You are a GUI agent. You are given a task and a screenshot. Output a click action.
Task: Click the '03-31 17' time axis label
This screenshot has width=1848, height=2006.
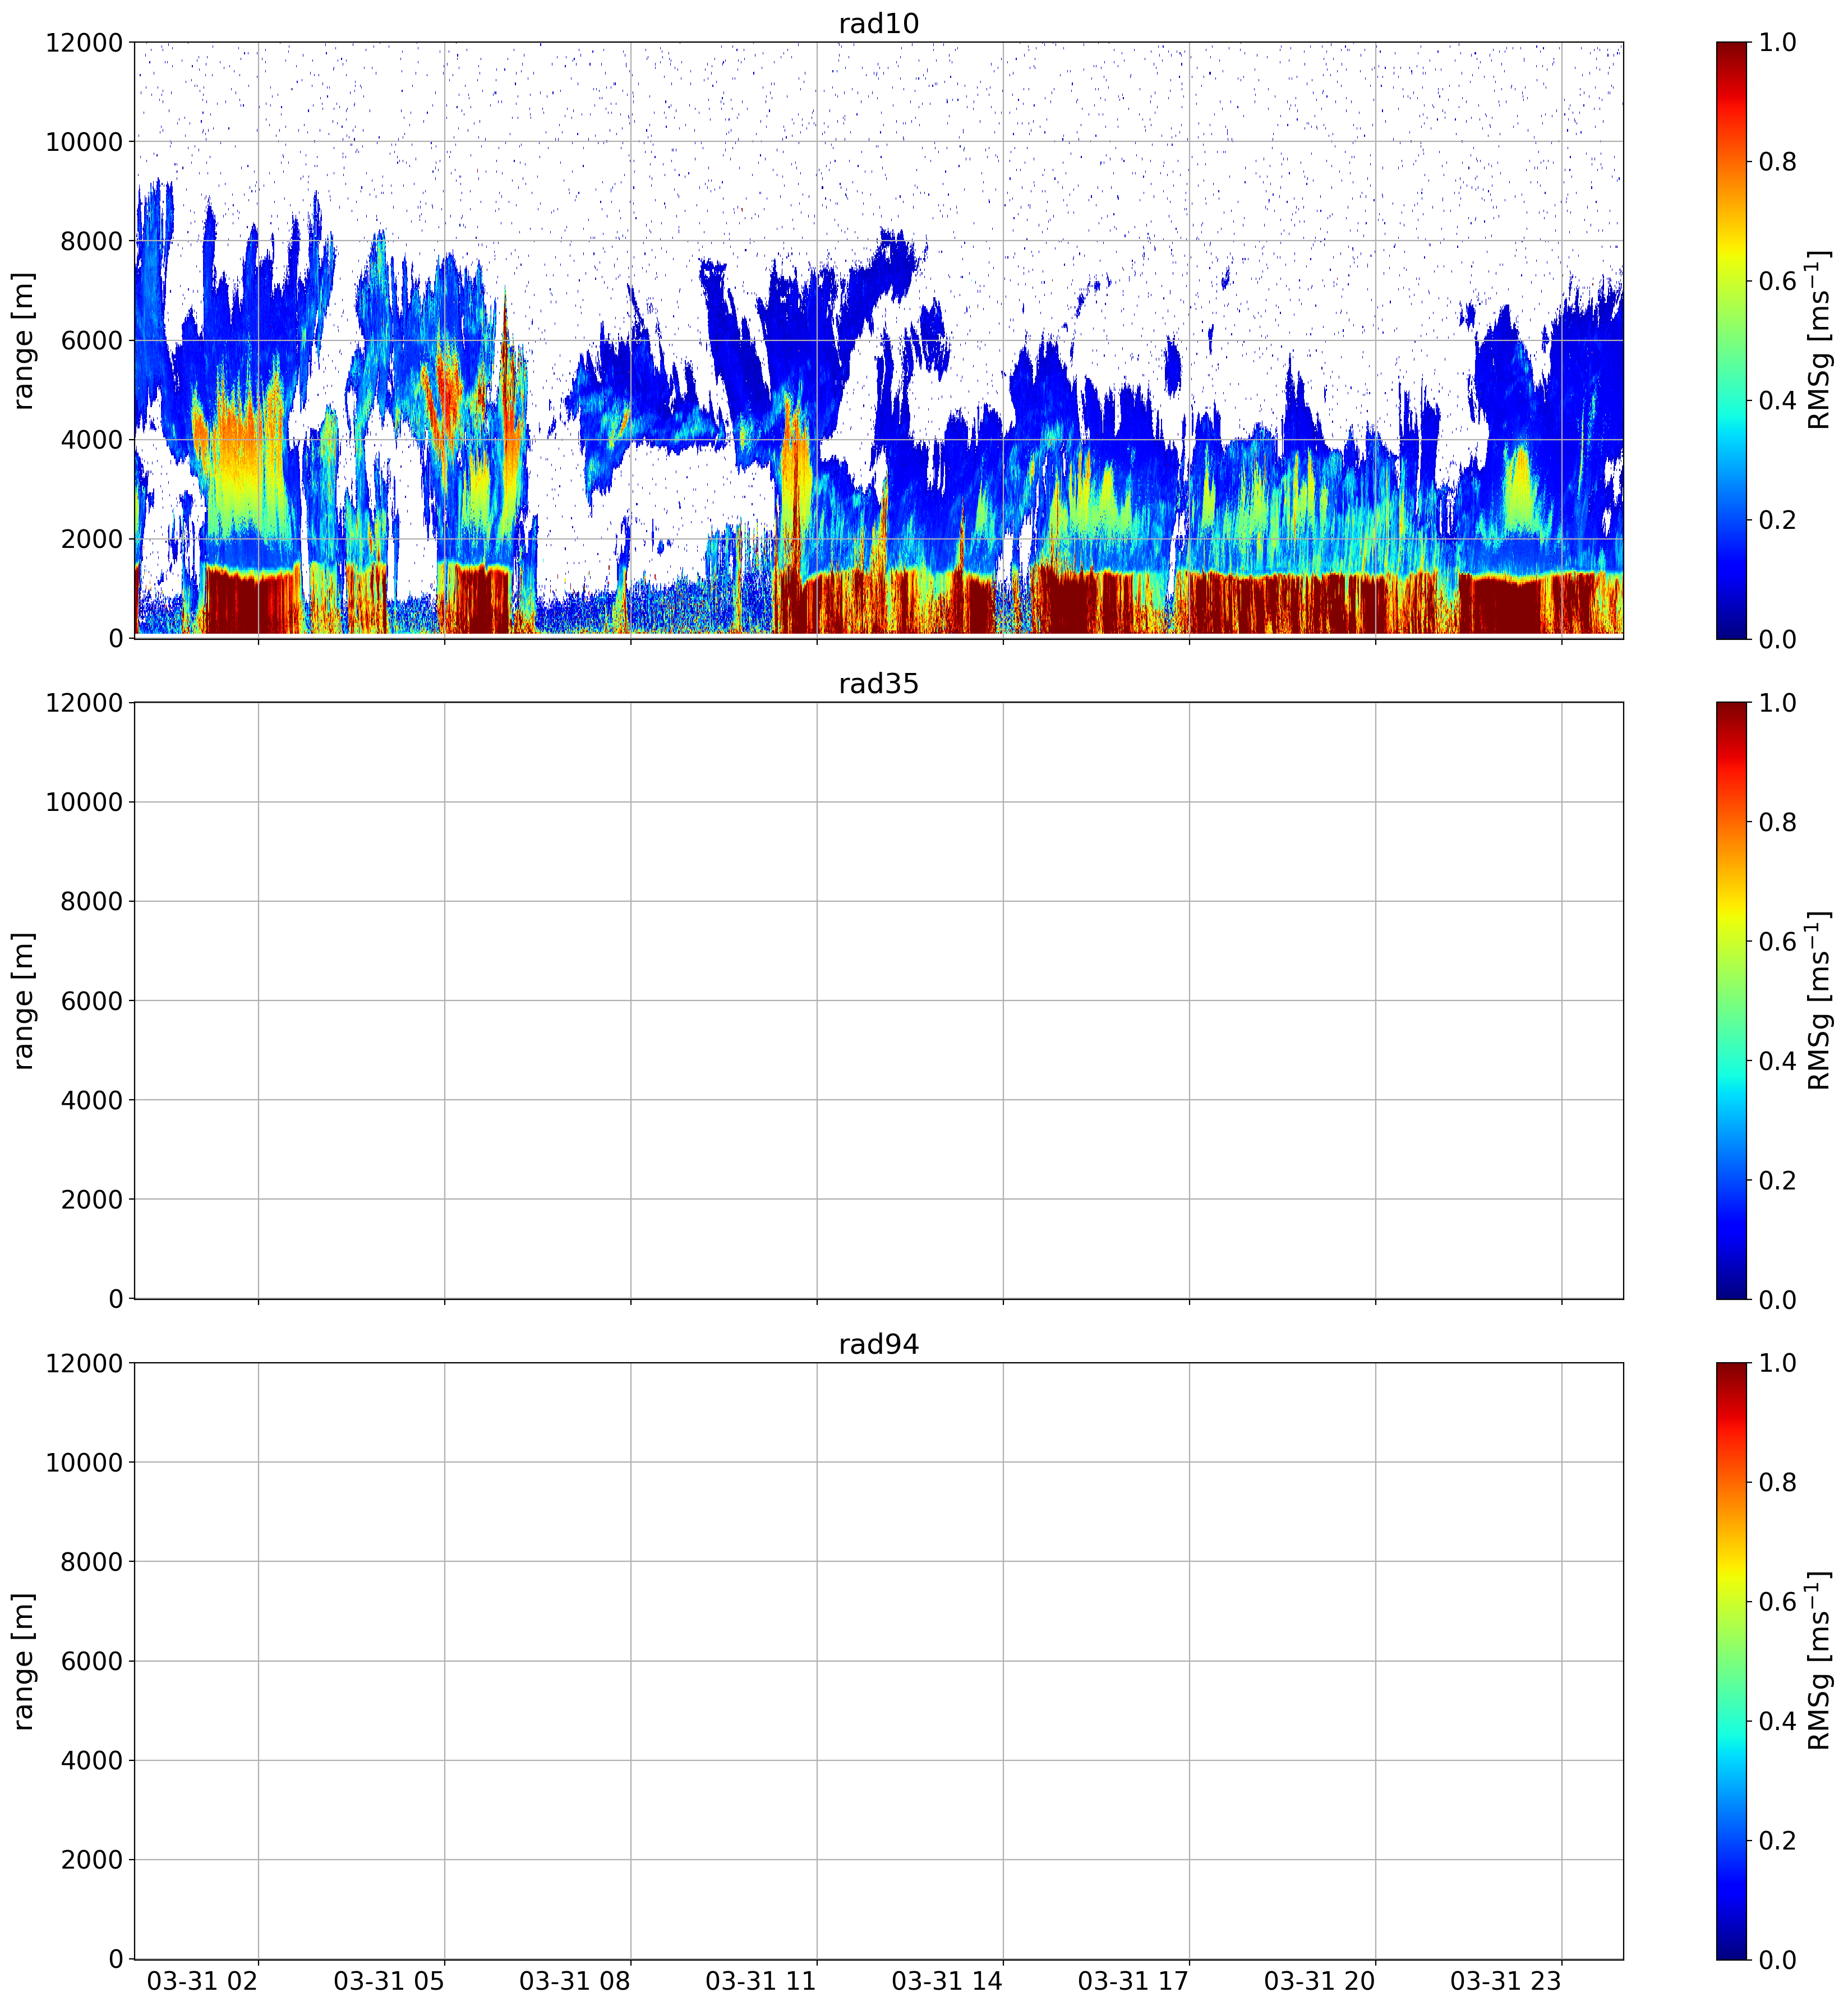coord(1133,1981)
